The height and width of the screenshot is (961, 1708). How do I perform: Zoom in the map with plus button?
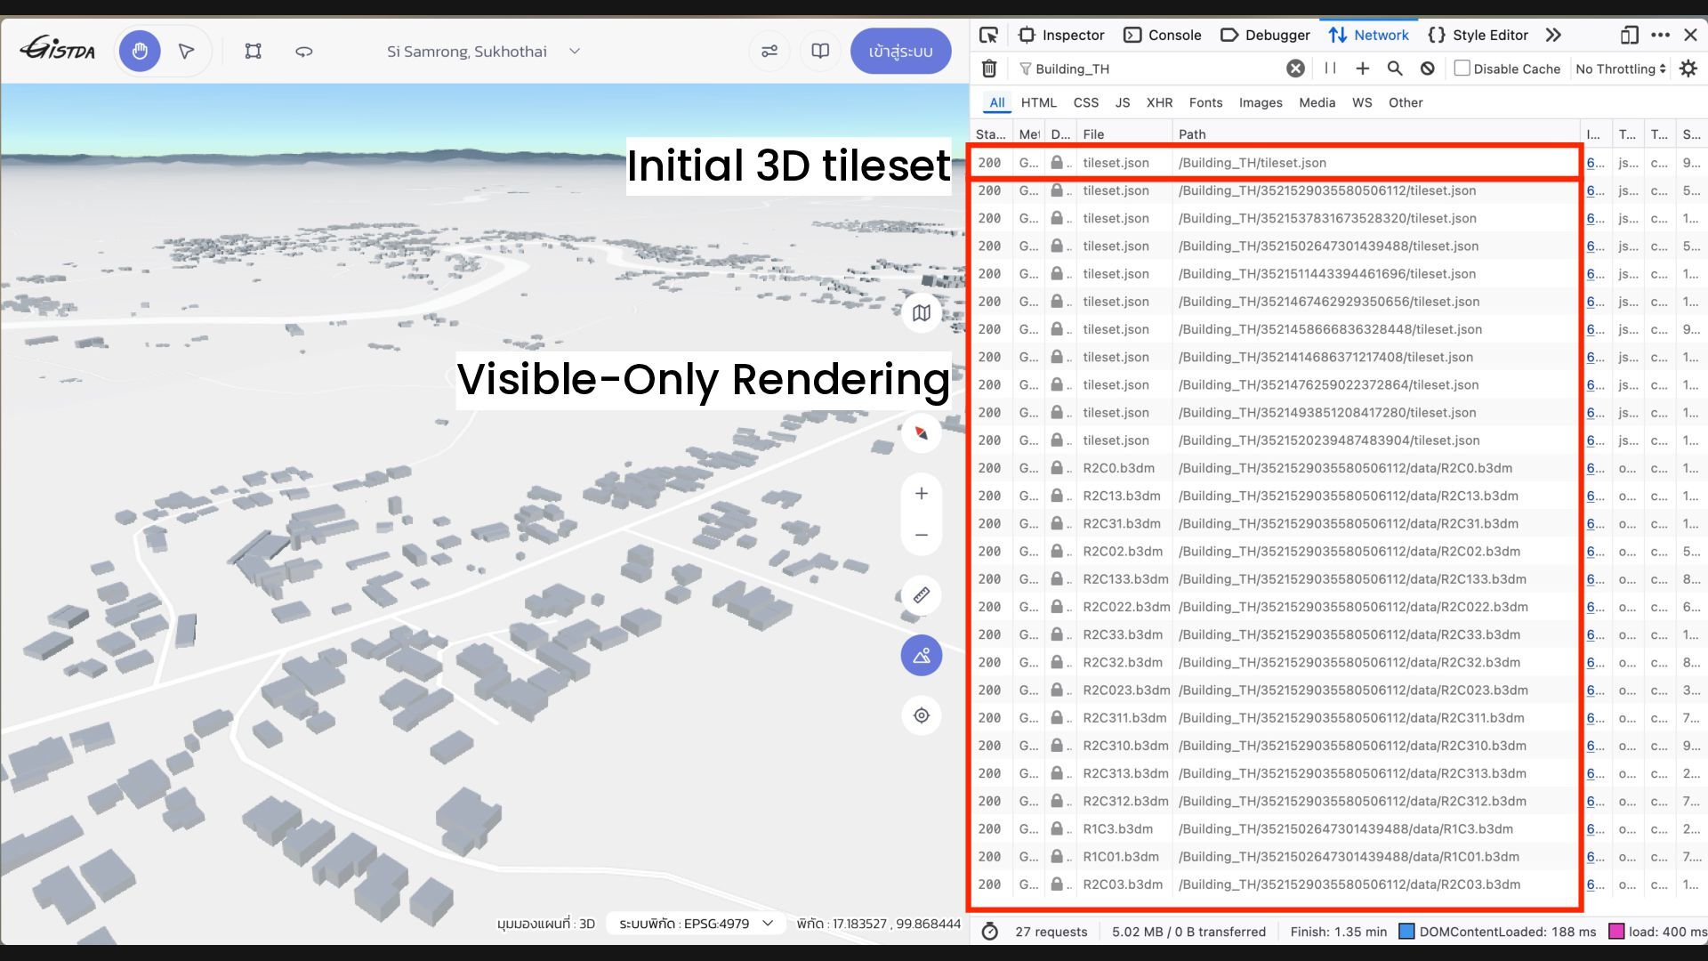(922, 494)
